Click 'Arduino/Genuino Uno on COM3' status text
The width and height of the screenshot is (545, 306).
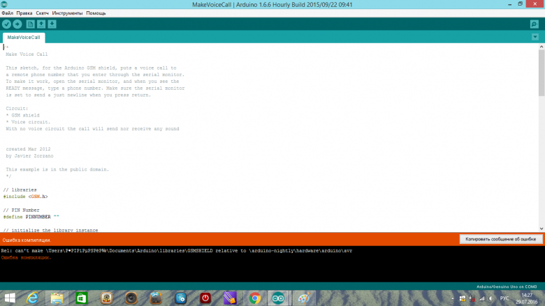[507, 286]
